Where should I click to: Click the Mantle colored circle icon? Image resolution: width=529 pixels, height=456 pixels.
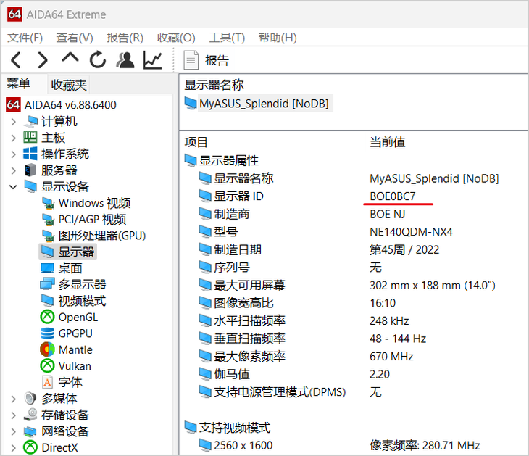pos(47,349)
